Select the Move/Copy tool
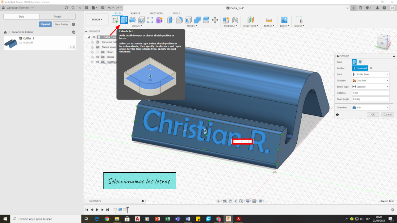The width and height of the screenshot is (397, 223). (x=215, y=20)
